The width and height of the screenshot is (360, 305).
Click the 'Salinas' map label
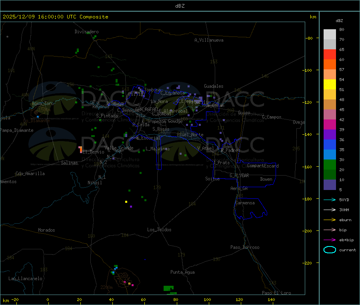tap(69, 163)
